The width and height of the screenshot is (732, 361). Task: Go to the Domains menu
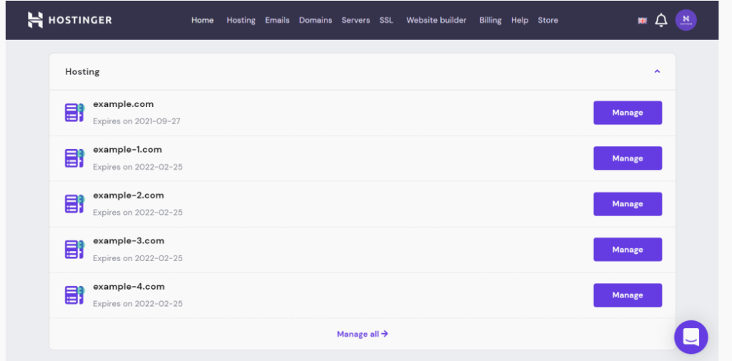point(315,20)
